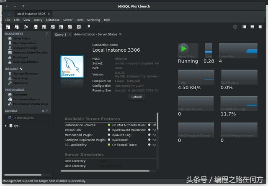Open Server Logs
The width and height of the screenshot is (268, 186).
pyautogui.click(x=21, y=78)
